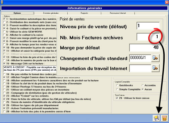This screenshot has width=169, height=123.
Task: Toggle option 15 Message CAA sur la facture
Action: coord(4,64)
